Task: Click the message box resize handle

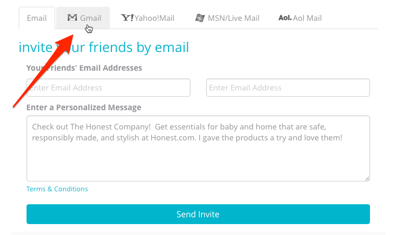Action: pyautogui.click(x=367, y=178)
